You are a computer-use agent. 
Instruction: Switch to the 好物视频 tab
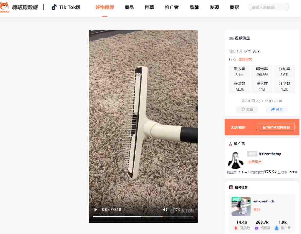click(105, 8)
